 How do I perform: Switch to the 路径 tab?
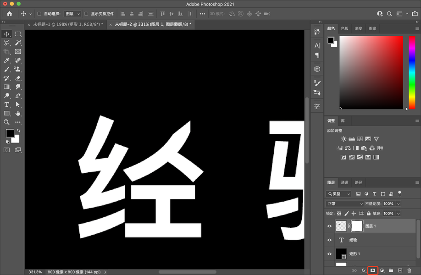click(x=359, y=182)
